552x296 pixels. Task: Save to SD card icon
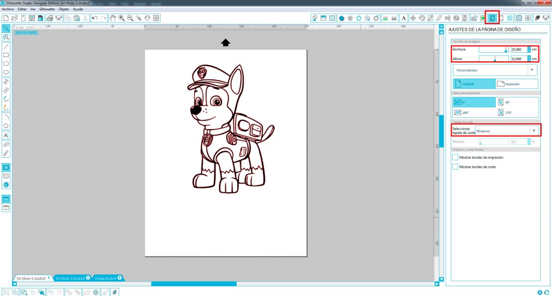[40, 18]
